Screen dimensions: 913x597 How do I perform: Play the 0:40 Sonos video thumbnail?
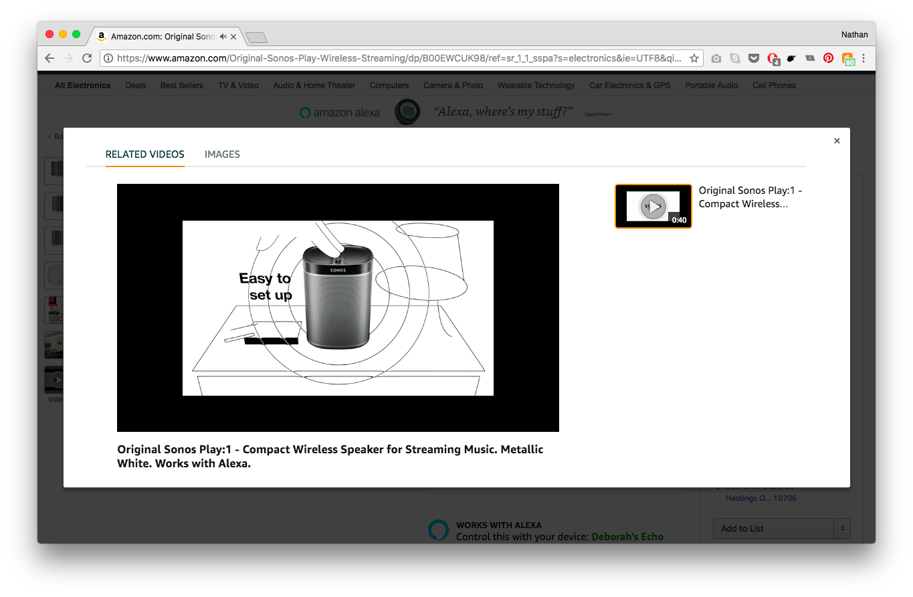click(653, 206)
